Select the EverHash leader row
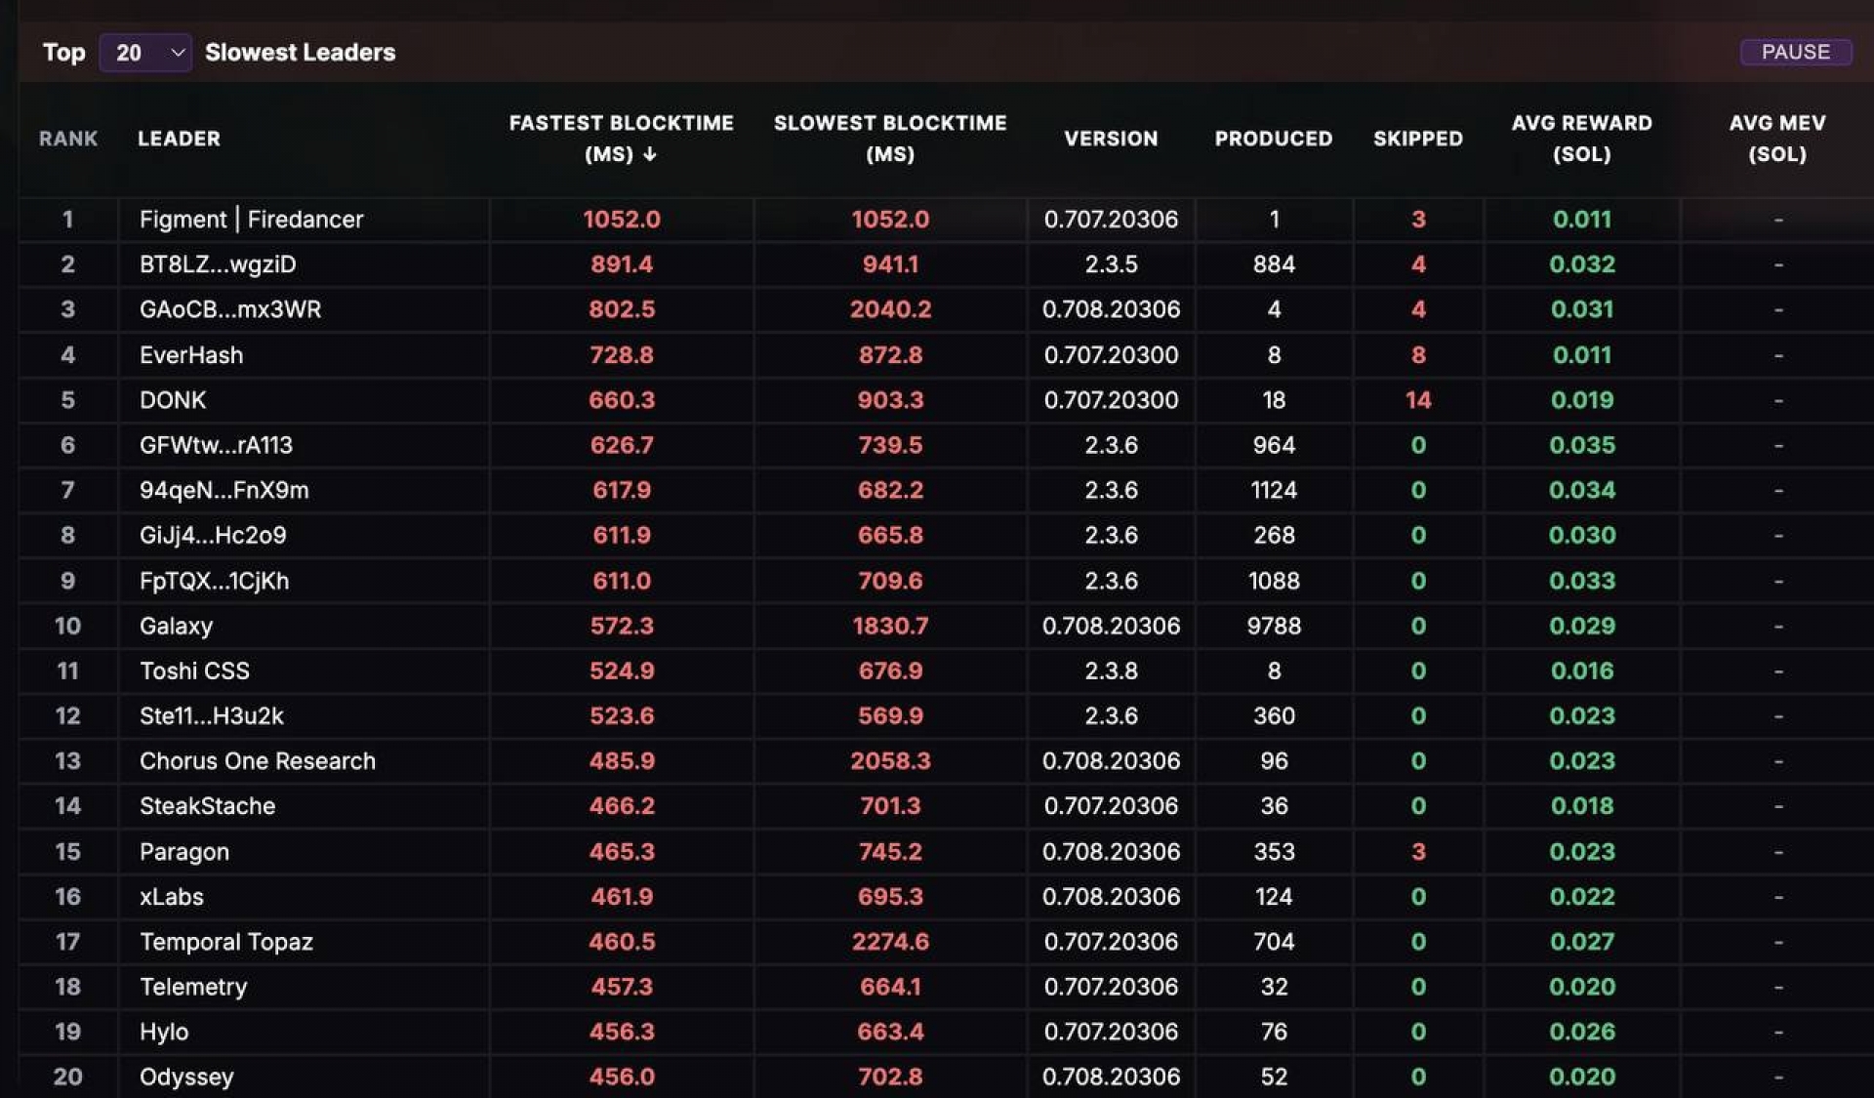1874x1098 pixels. click(191, 355)
